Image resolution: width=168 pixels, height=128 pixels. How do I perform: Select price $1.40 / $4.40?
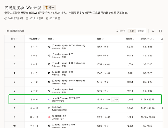coord(148,108)
